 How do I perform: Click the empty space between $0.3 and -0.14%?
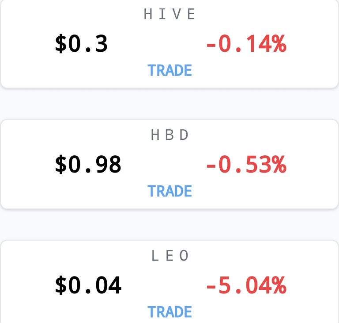(157, 44)
